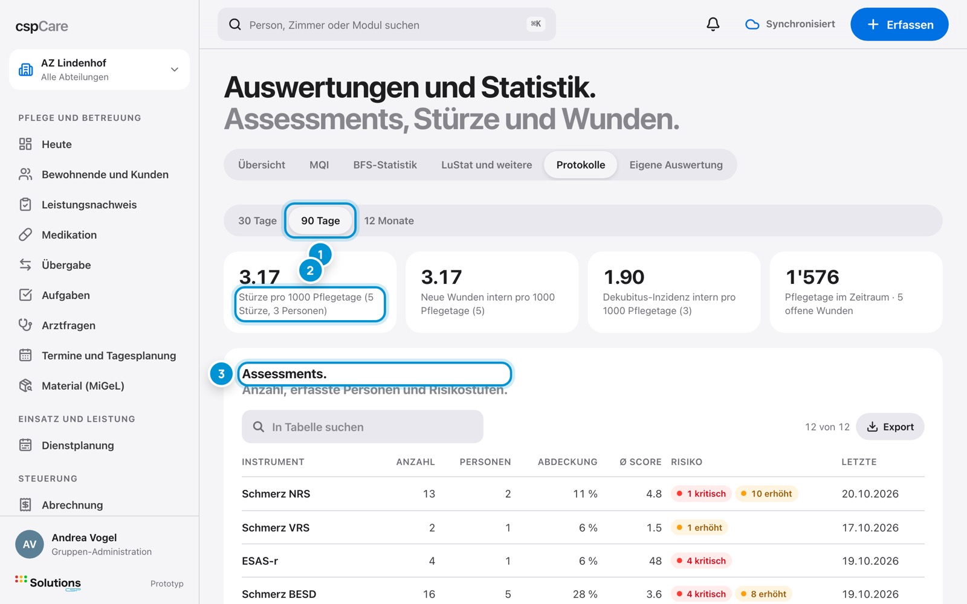Image resolution: width=967 pixels, height=604 pixels.
Task: Select the 90 Tage period
Action: tap(320, 220)
